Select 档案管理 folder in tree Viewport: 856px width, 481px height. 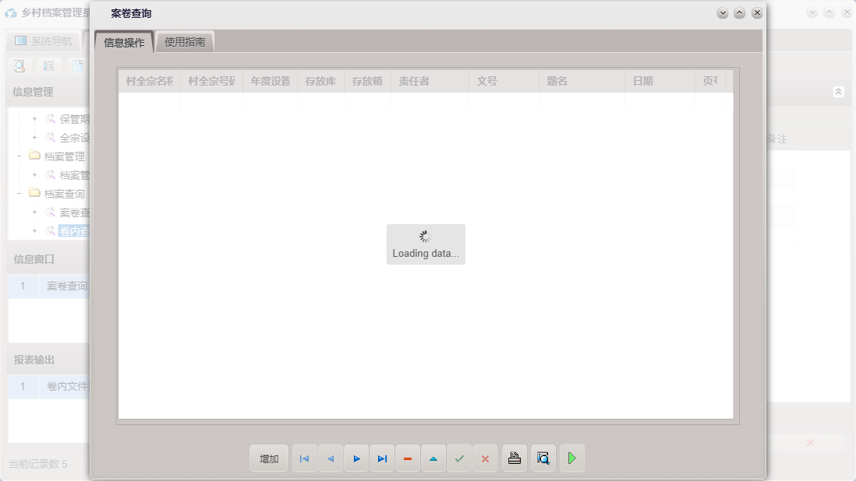(64, 157)
